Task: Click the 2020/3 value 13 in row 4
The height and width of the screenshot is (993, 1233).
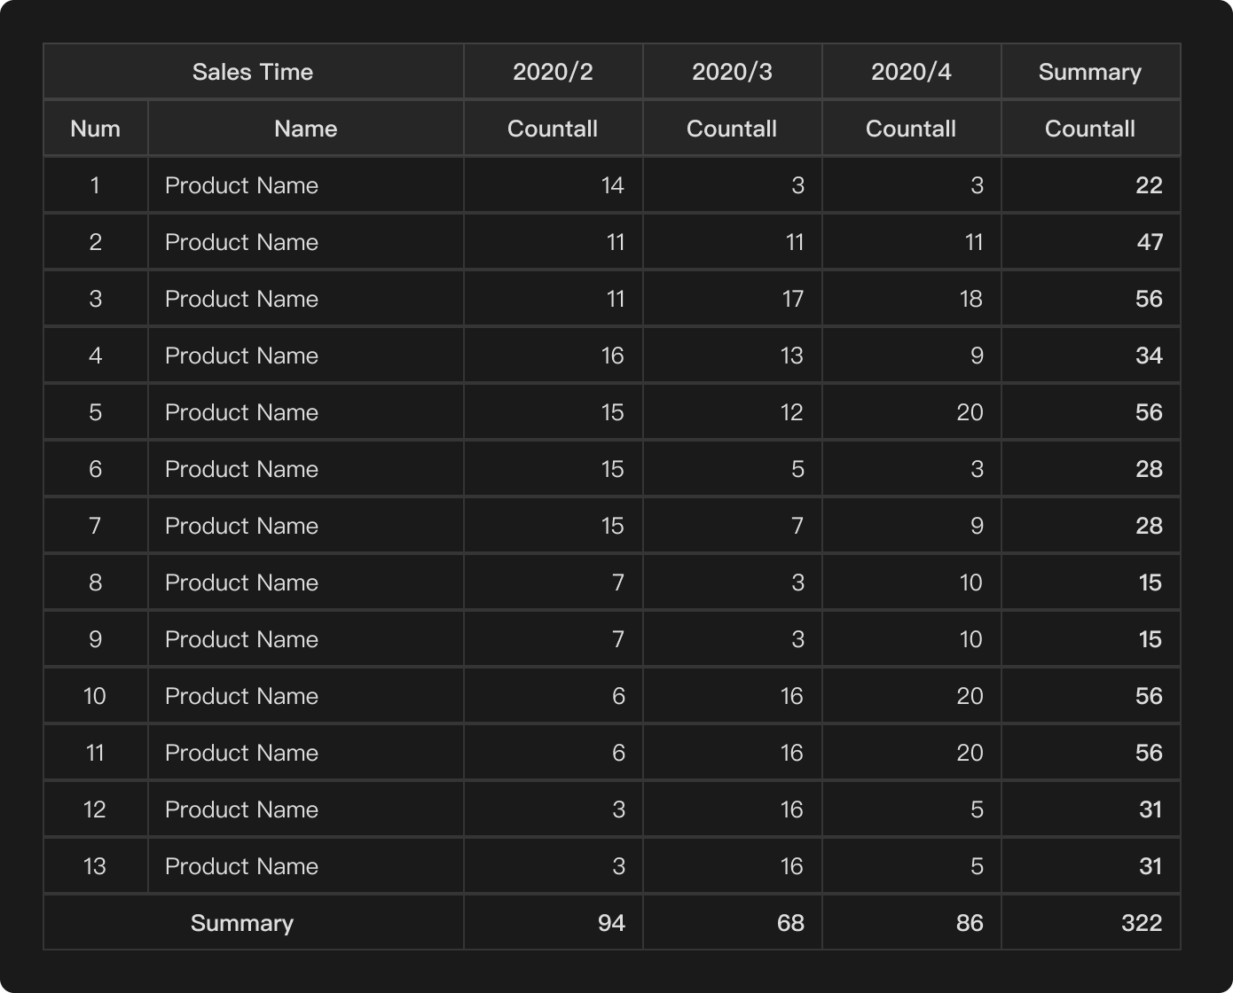Action: tap(791, 356)
